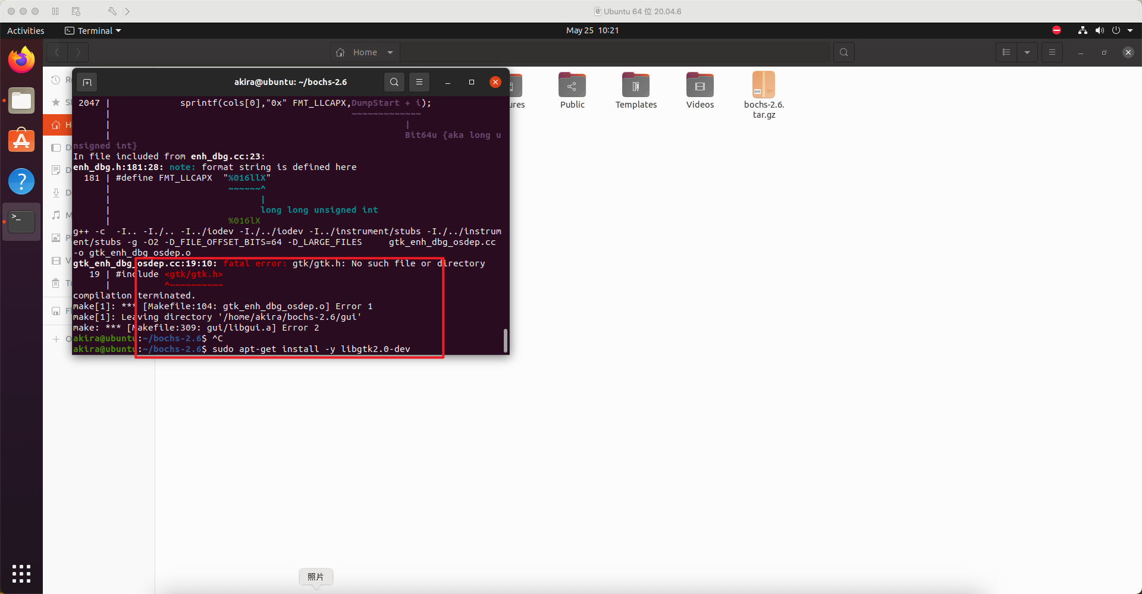Minimize the terminal window
The height and width of the screenshot is (594, 1142).
[x=448, y=82]
